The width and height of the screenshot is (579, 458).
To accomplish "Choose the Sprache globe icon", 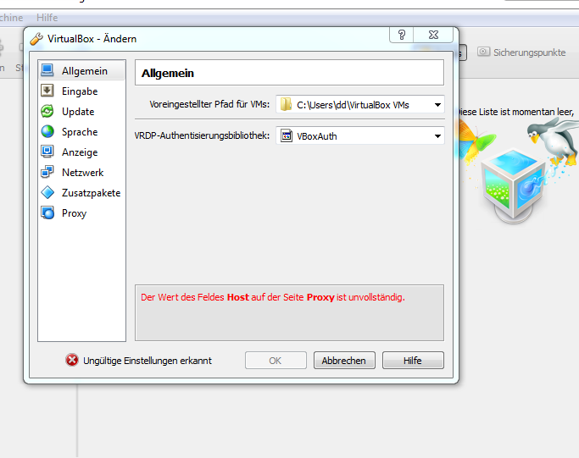I will pyautogui.click(x=47, y=131).
